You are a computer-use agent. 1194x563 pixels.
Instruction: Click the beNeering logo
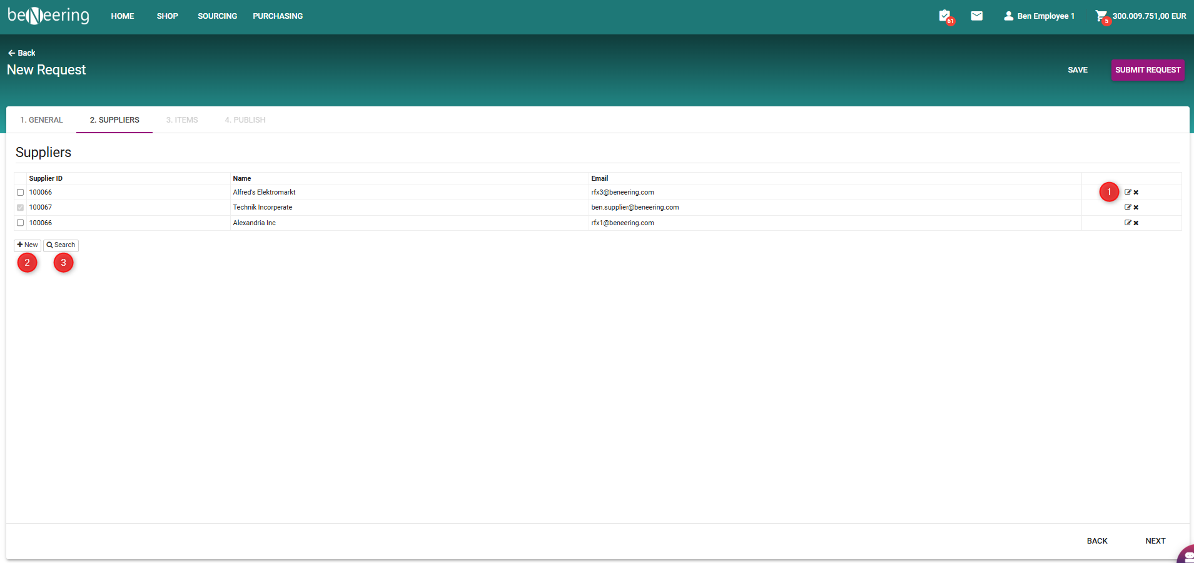coord(48,16)
